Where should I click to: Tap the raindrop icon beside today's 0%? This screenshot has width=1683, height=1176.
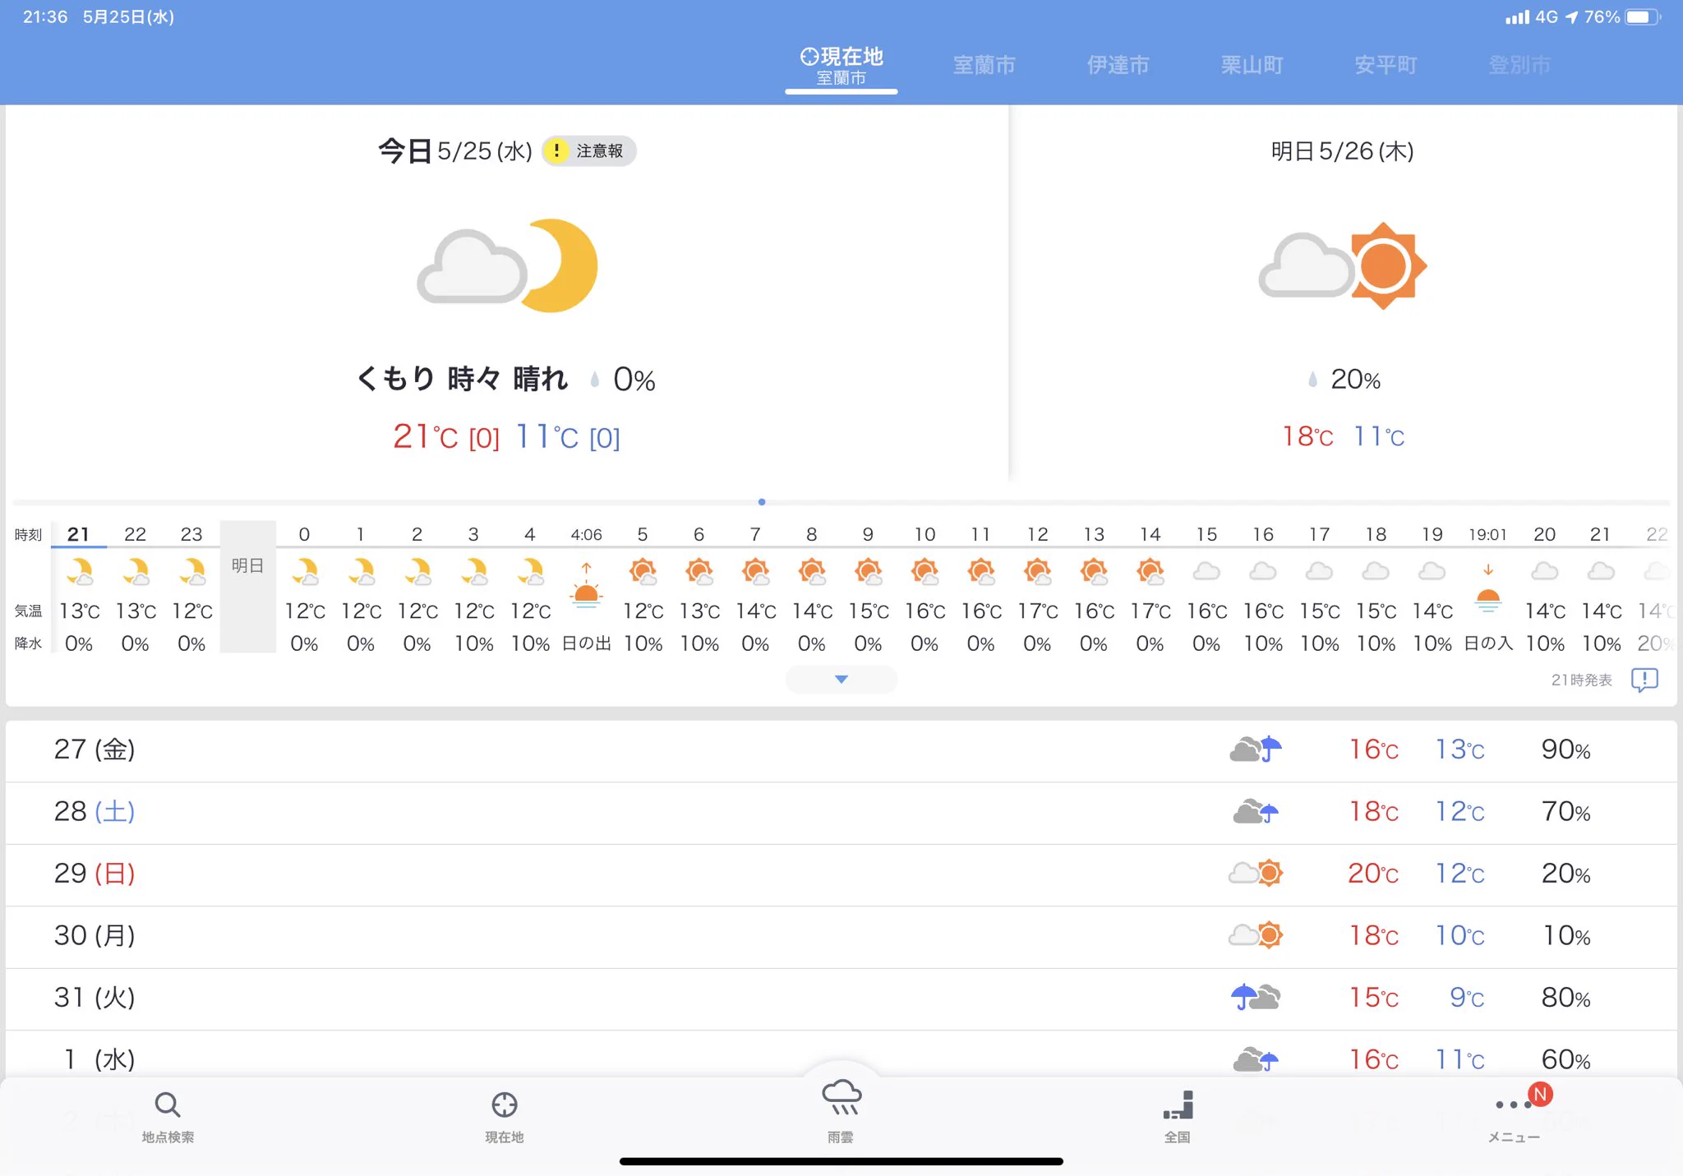(595, 379)
